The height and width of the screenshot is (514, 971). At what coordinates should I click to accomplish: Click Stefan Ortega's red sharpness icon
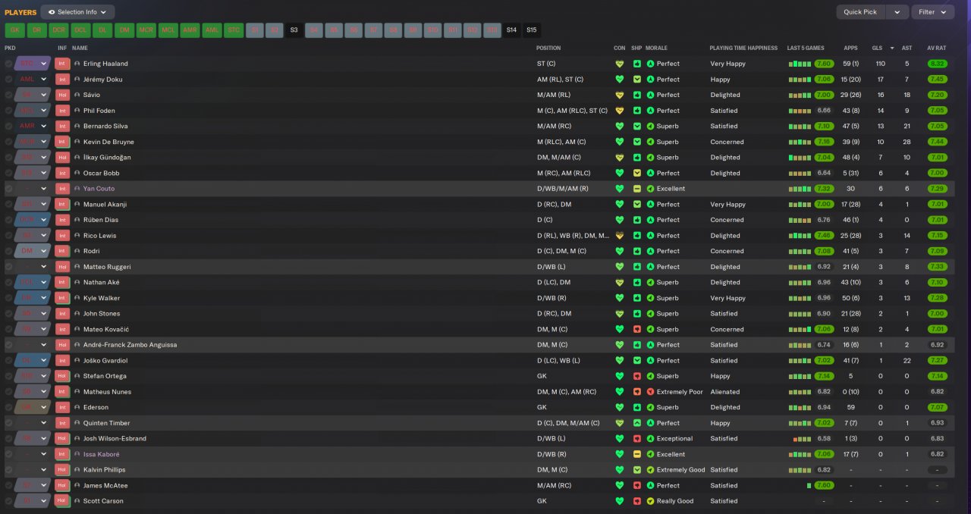(x=636, y=376)
